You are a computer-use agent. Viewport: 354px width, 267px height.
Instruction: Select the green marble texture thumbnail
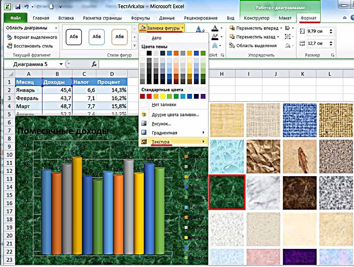pos(227,192)
